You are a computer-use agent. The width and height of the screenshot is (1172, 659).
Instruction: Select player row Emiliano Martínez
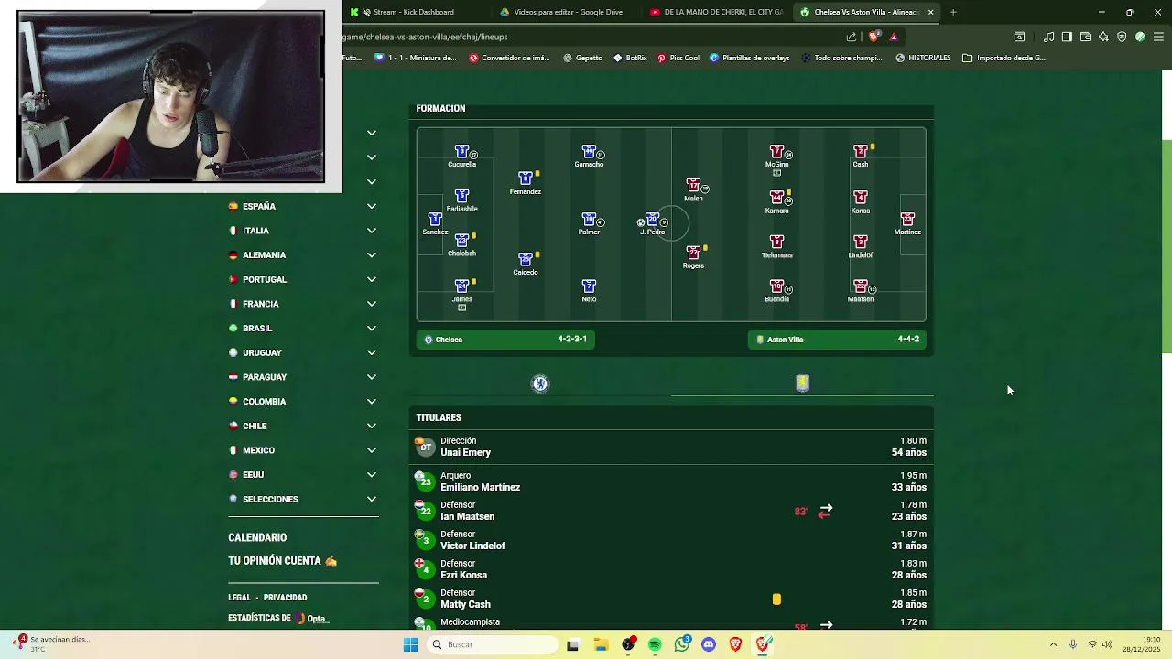pyautogui.click(x=671, y=481)
